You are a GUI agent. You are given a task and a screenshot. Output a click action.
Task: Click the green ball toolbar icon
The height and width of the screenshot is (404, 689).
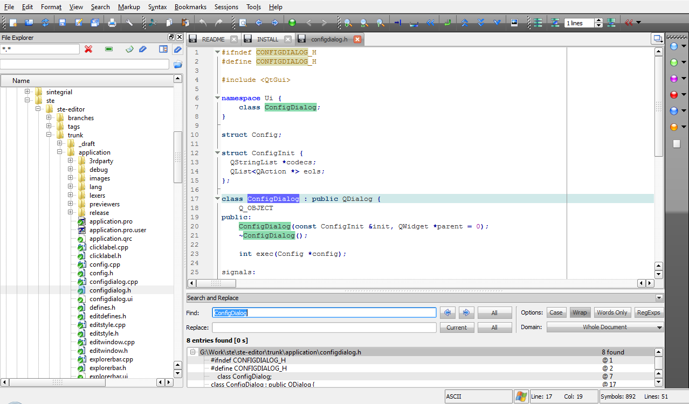pos(292,23)
